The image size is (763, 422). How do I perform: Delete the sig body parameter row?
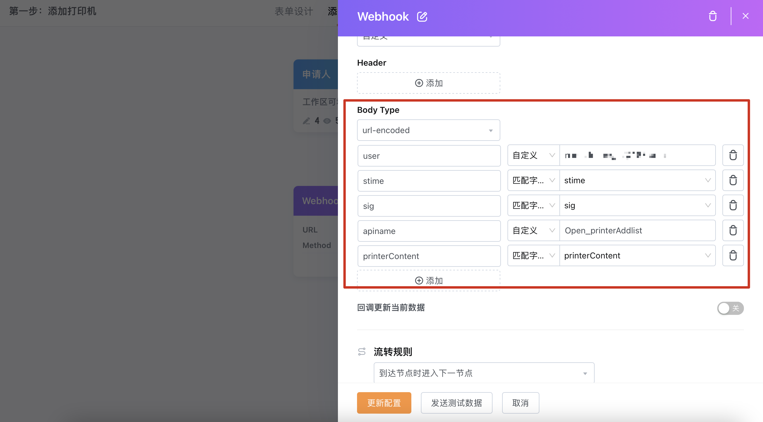pos(733,205)
